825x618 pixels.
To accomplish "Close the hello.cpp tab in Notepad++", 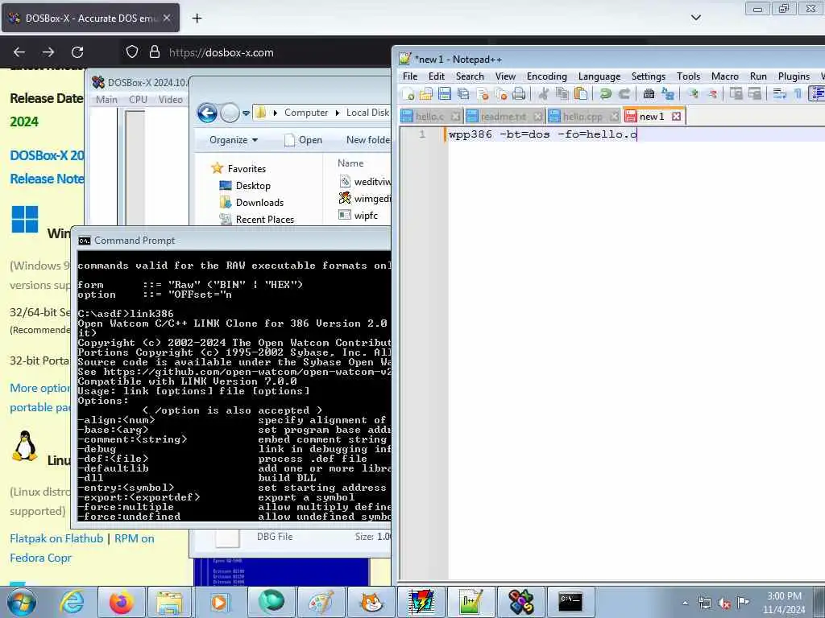I will coord(614,116).
